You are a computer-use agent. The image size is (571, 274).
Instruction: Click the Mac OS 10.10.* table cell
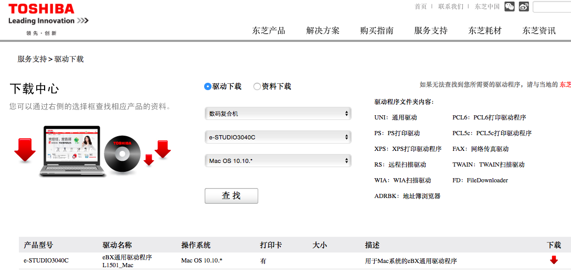202,261
